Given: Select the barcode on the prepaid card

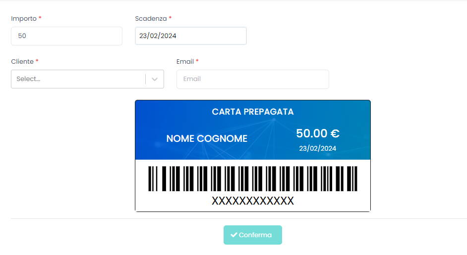Looking at the screenshot, I should [252, 178].
